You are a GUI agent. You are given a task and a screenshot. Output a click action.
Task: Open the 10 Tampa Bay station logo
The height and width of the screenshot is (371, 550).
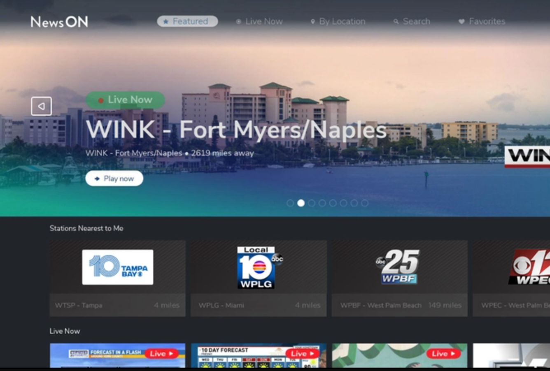coord(118,267)
